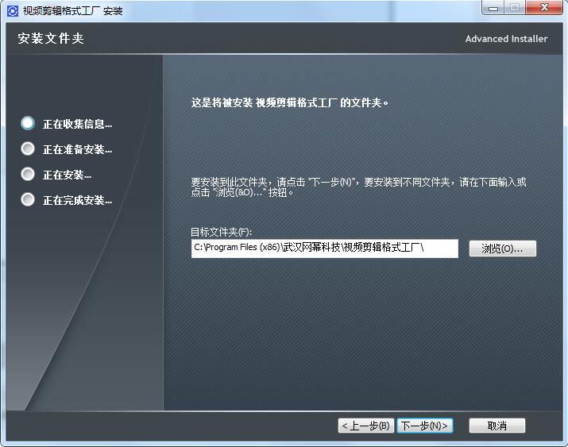This screenshot has height=447, width=568.
Task: Click the Advanced Installer branding text
Action: [x=506, y=39]
